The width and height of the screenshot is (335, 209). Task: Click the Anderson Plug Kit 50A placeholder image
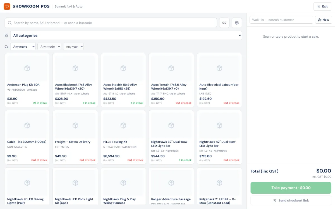click(27, 68)
